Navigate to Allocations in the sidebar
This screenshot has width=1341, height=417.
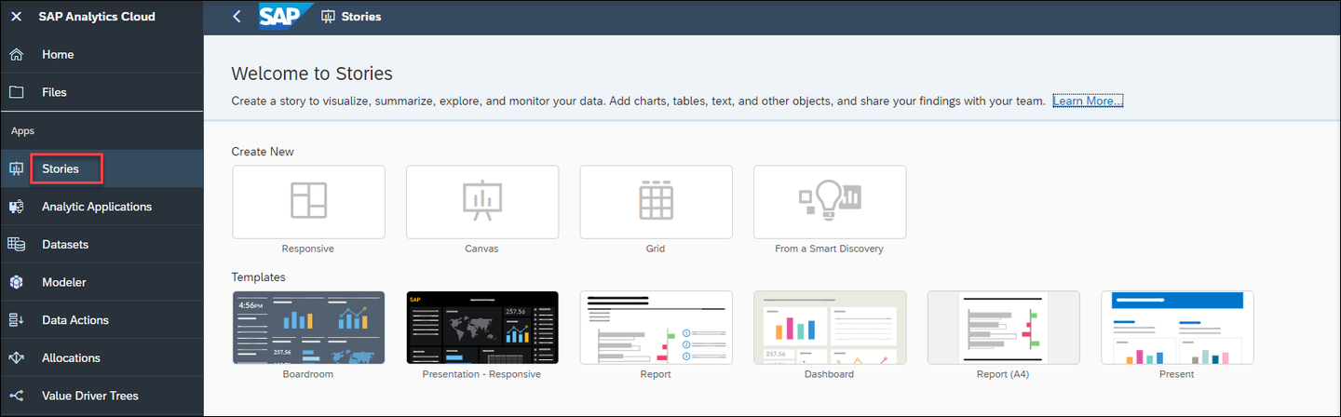(x=102, y=358)
